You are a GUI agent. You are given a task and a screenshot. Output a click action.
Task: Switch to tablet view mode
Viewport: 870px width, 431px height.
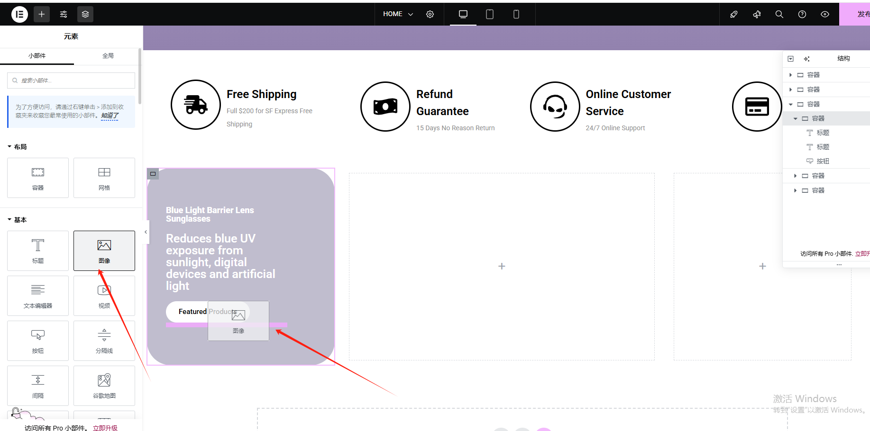pos(490,14)
